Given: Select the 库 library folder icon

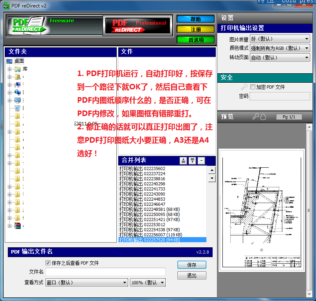Looking at the screenshot, I should pyautogui.click(x=18, y=69).
